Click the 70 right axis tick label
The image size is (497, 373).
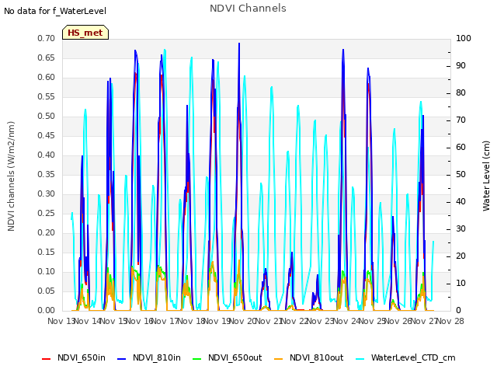pos(461,120)
